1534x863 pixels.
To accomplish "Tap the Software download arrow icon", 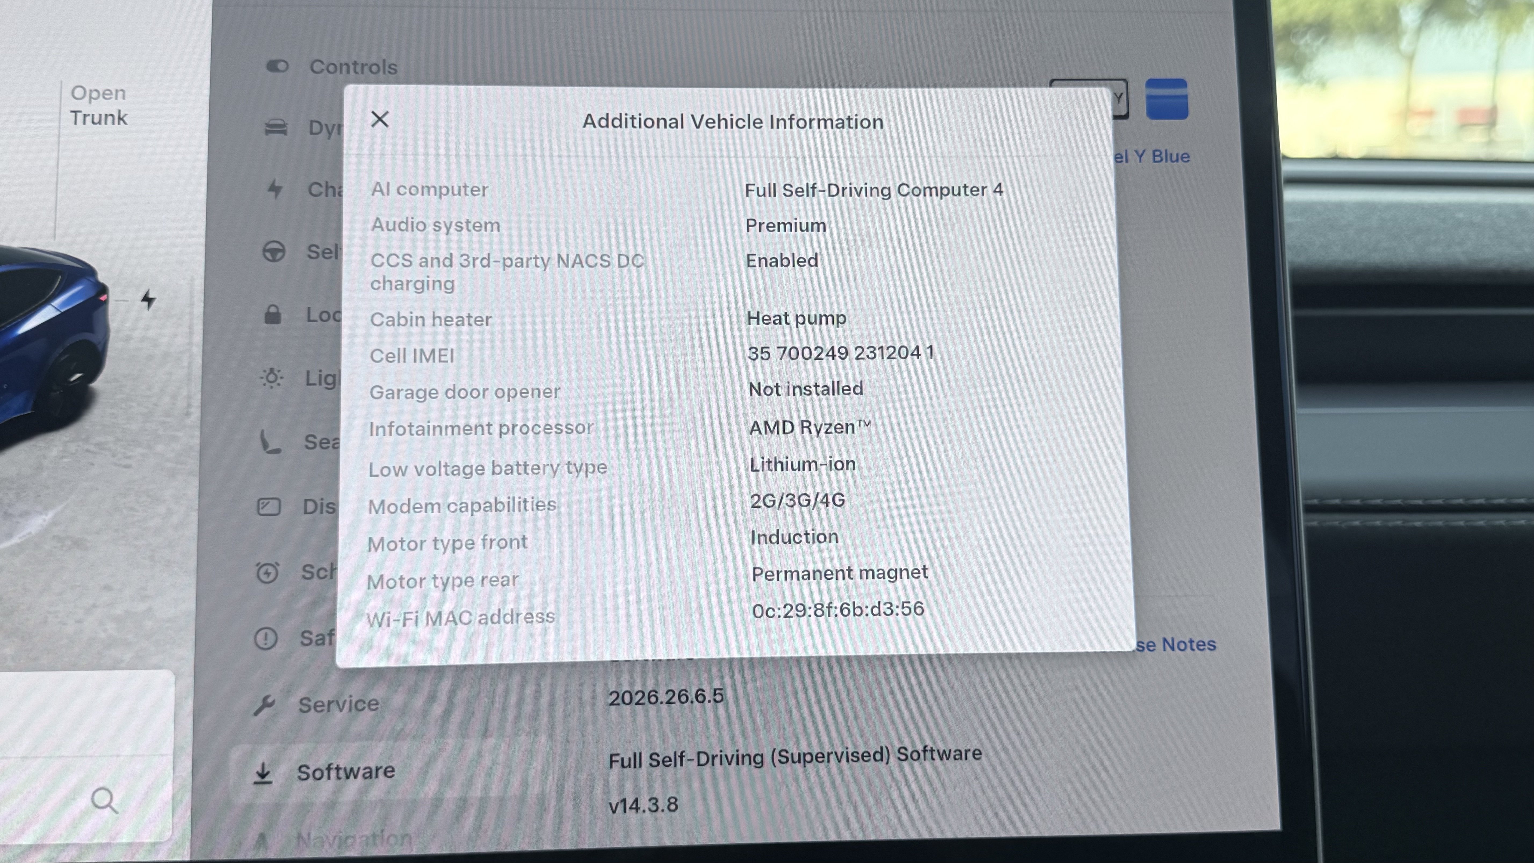I will 263,773.
